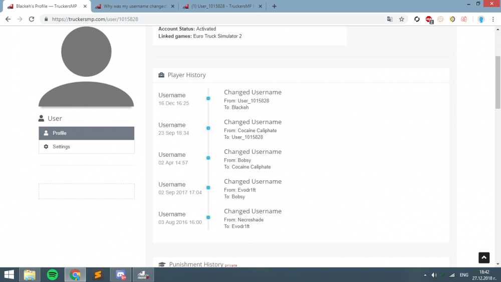Switch to the User_1015828 TruckersMP tab

point(224,6)
